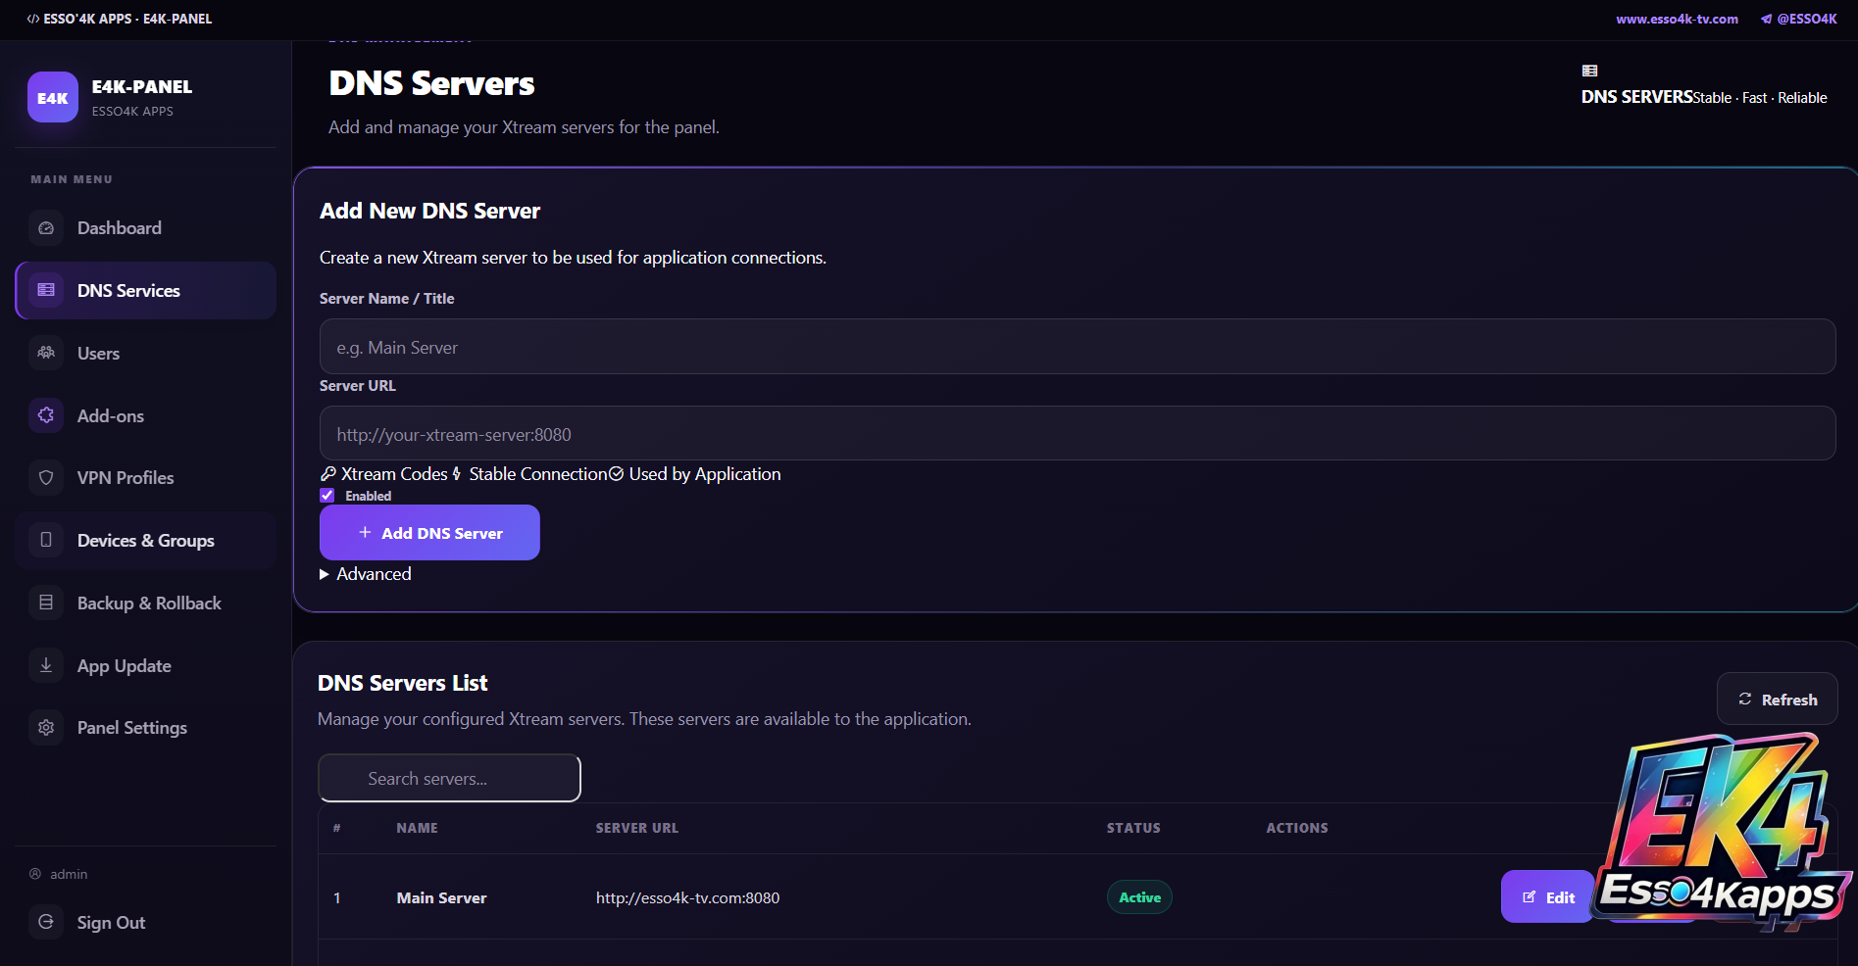Open Users menu item
This screenshot has width=1858, height=966.
coord(146,353)
